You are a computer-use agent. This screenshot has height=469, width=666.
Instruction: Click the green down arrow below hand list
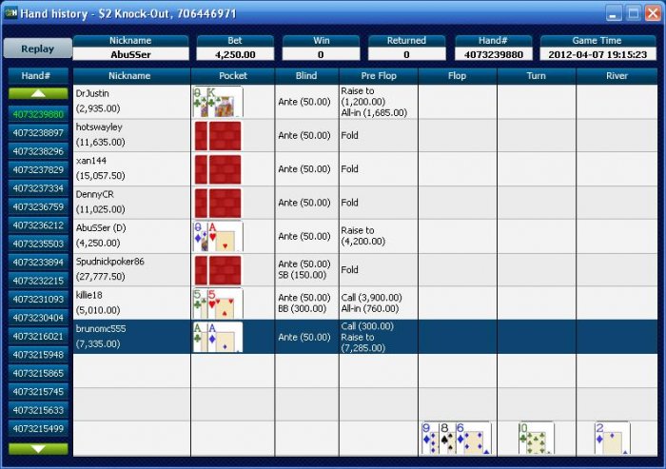(38, 449)
